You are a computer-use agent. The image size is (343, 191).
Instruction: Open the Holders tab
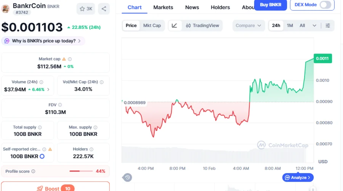click(x=220, y=7)
